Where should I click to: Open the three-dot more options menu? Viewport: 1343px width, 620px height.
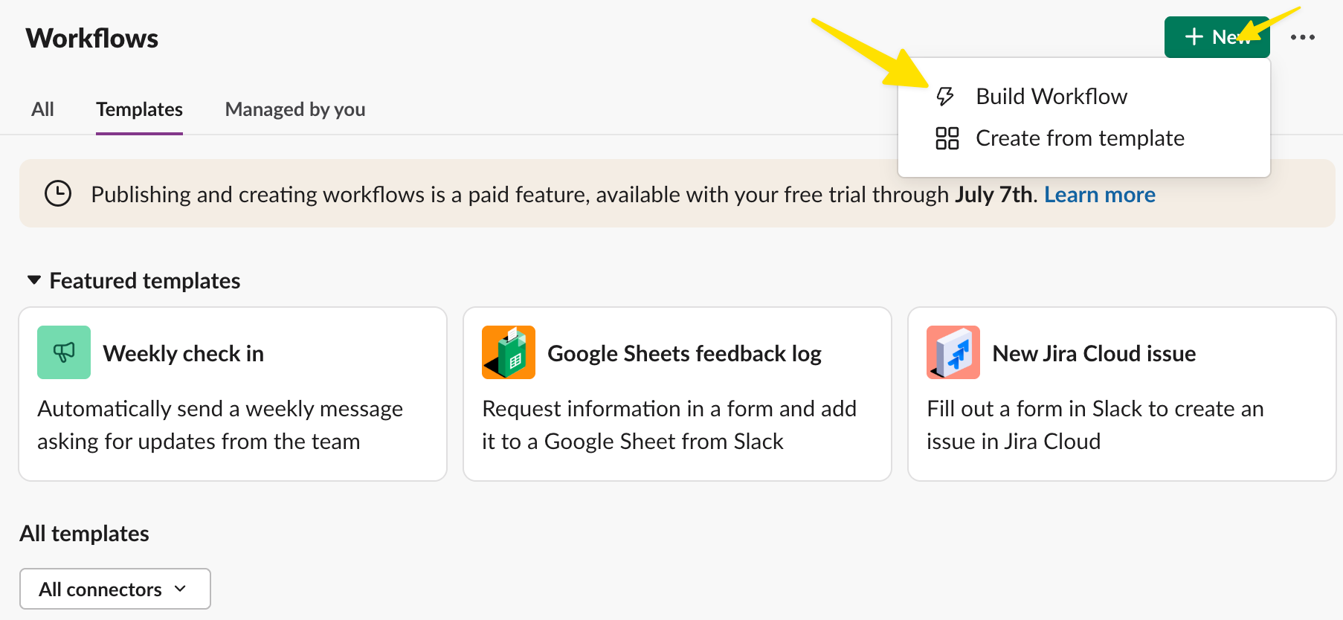[x=1303, y=37]
